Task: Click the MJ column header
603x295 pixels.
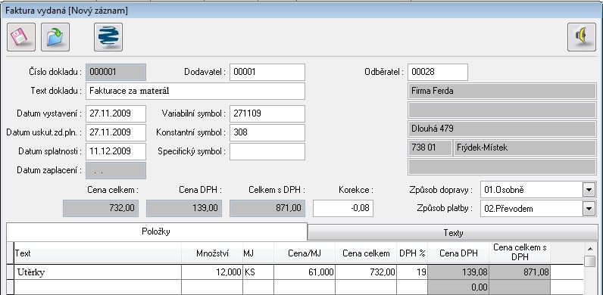Action: (258, 253)
